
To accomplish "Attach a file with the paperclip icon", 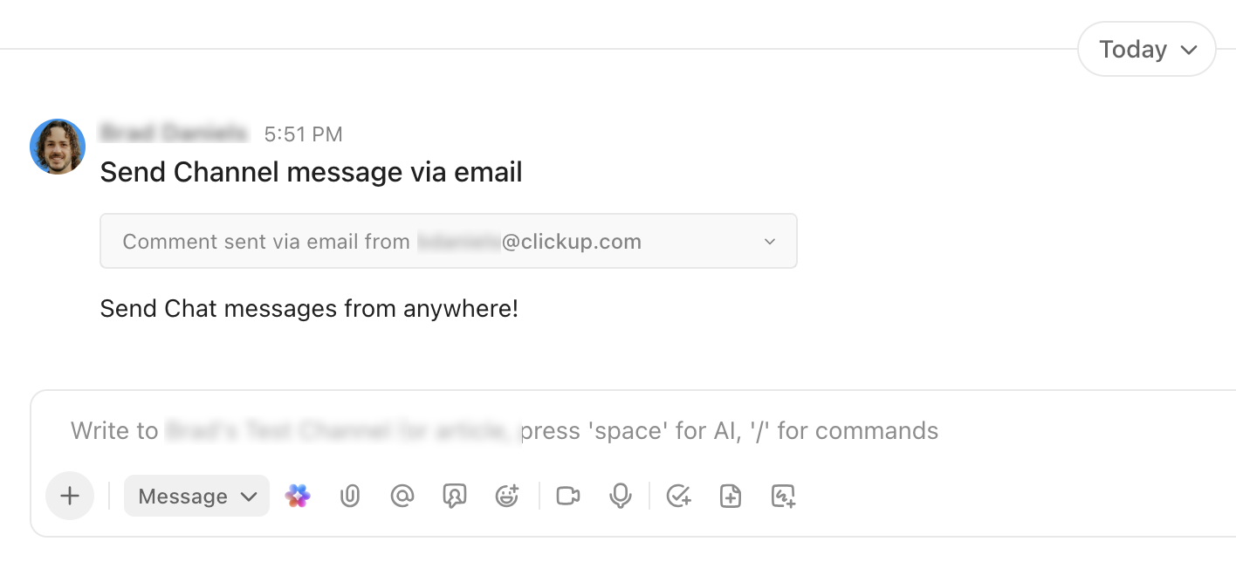I will click(x=350, y=496).
